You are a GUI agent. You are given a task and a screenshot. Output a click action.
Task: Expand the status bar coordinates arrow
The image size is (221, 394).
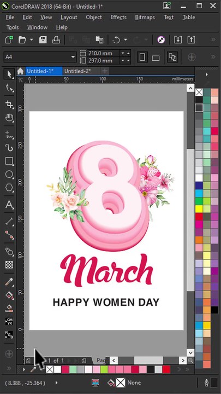click(x=56, y=383)
